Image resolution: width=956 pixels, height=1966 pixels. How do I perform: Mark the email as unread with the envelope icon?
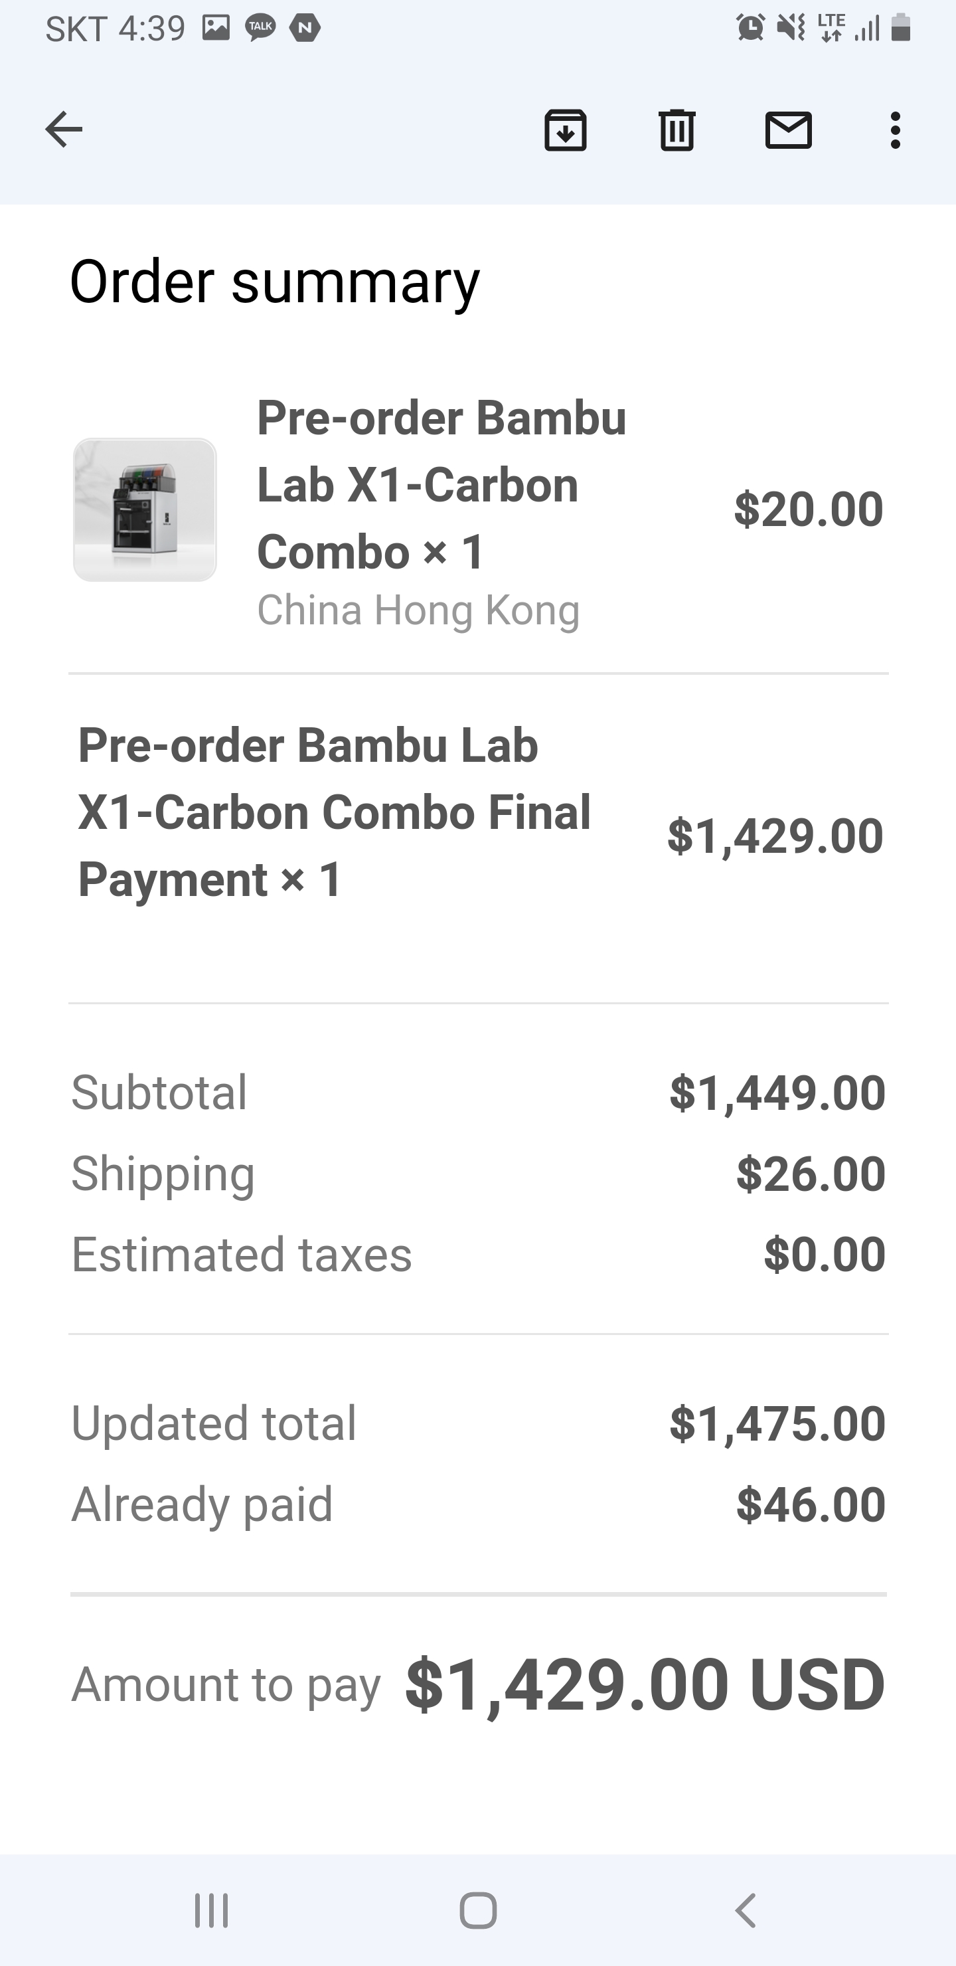[x=787, y=130]
